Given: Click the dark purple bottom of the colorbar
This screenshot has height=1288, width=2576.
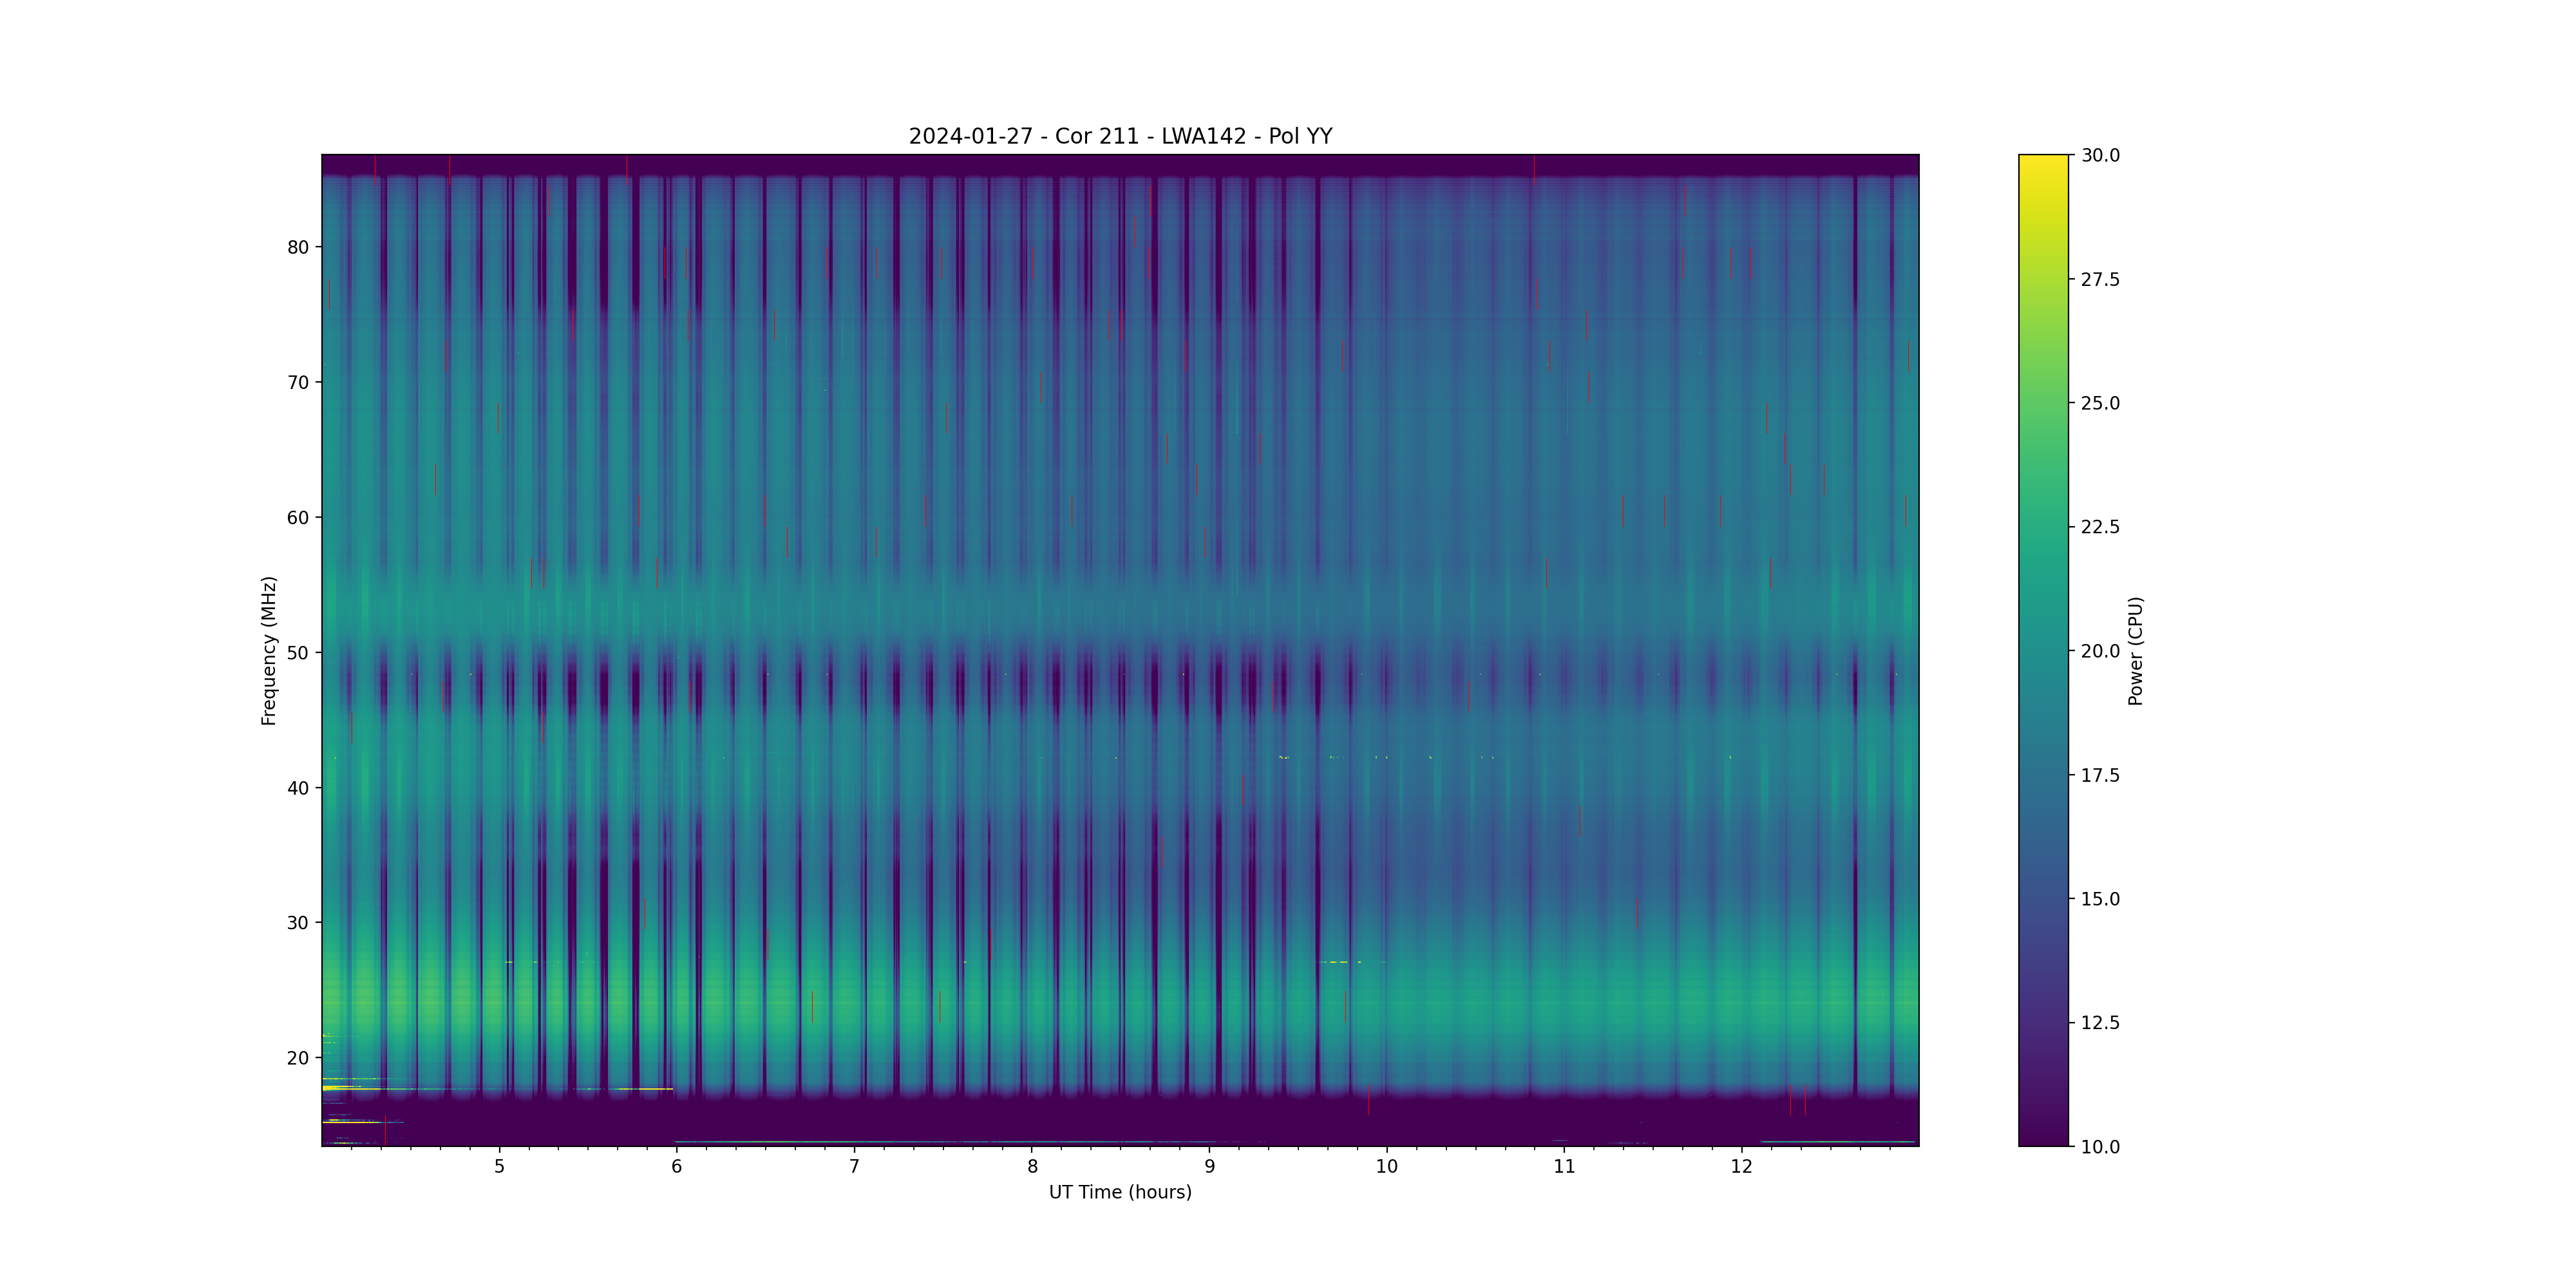Looking at the screenshot, I should 2043,1138.
